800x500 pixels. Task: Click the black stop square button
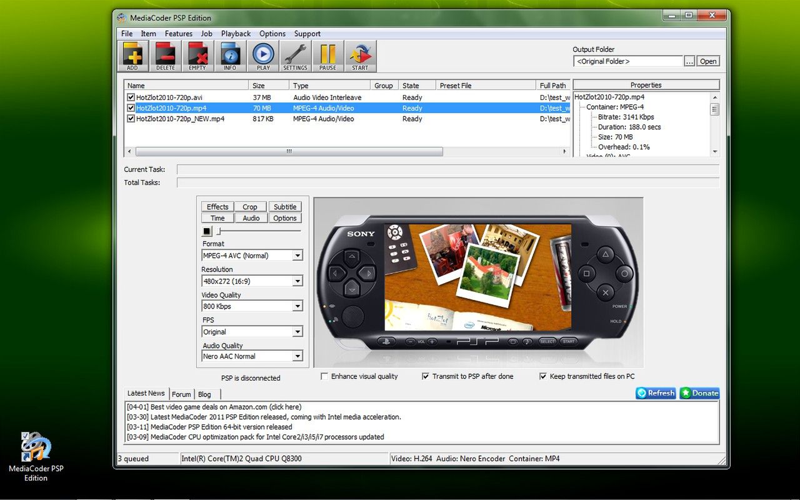[207, 231]
